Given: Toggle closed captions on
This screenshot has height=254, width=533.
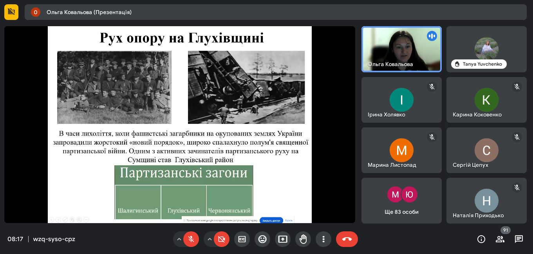Looking at the screenshot, I should 242,239.
